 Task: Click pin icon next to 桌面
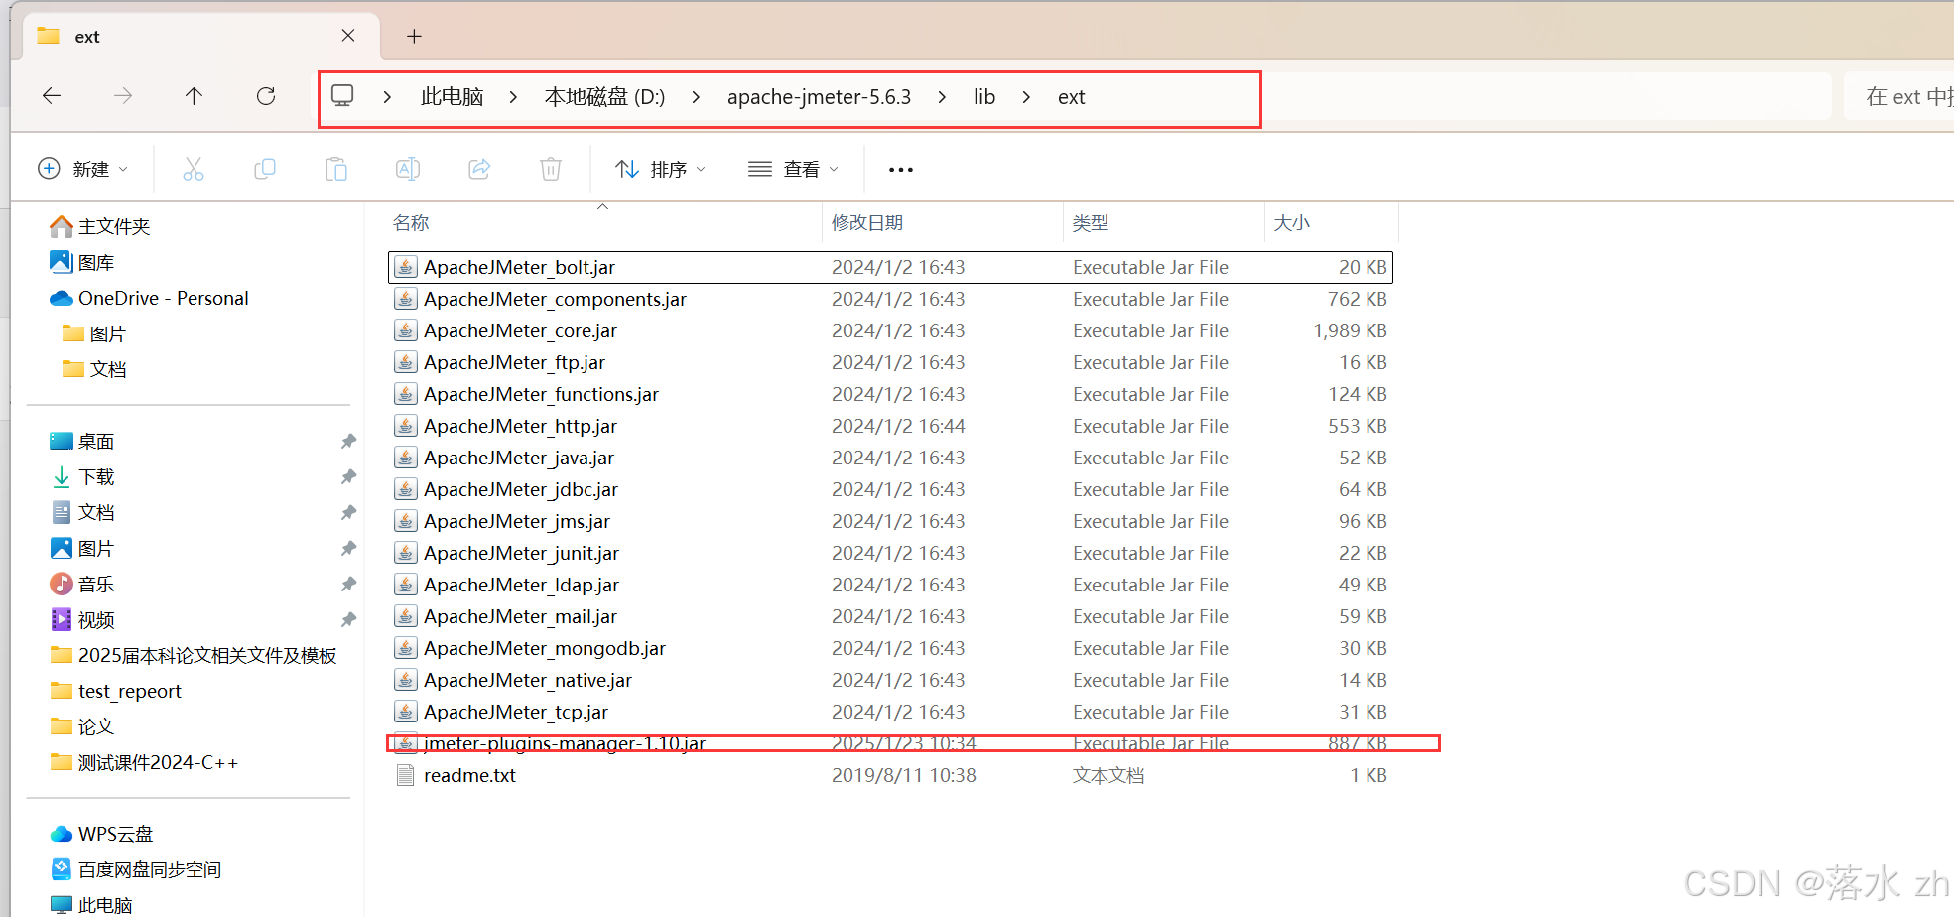pos(348,442)
